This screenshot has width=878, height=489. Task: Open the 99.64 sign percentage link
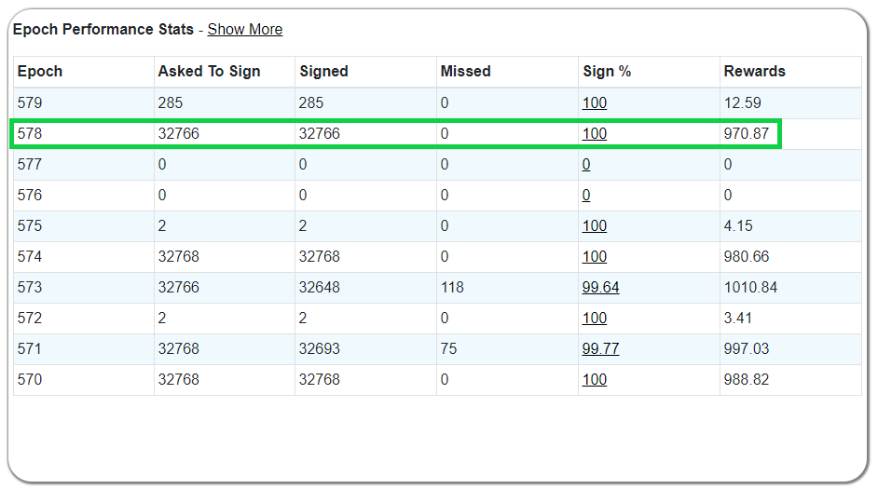(600, 288)
